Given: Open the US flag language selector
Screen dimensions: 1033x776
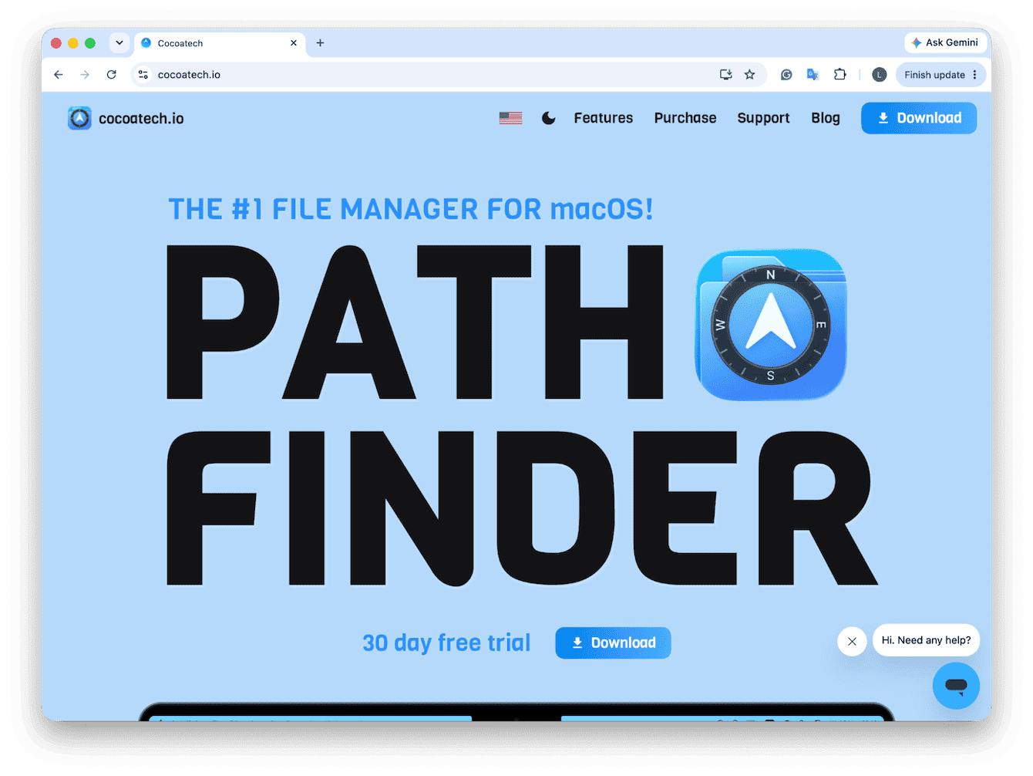Looking at the screenshot, I should coord(510,118).
